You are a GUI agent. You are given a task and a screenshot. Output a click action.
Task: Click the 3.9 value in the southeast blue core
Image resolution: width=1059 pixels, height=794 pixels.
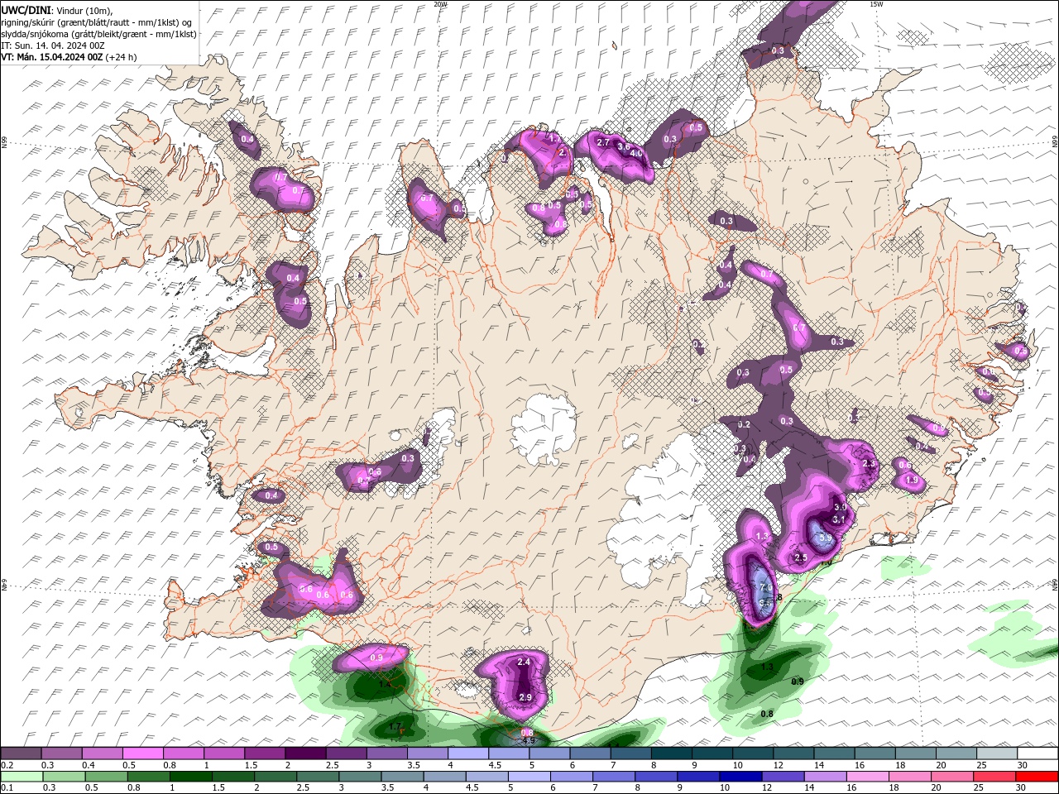826,538
